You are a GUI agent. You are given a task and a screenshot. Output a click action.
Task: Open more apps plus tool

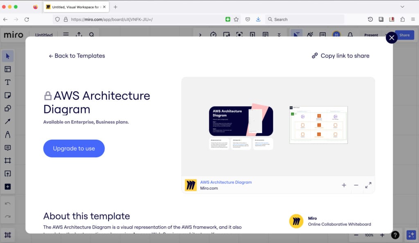[7, 186]
